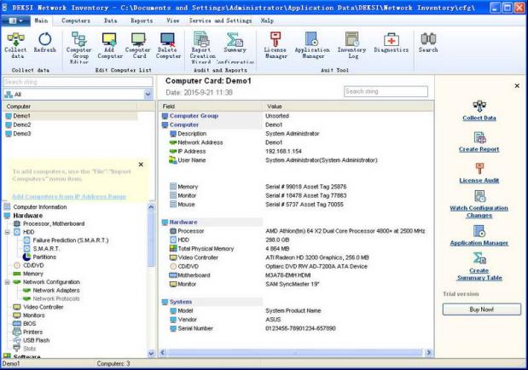Click the horizontal scrollbar of the card
Image resolution: width=528 pixels, height=370 pixels.
[x=295, y=352]
